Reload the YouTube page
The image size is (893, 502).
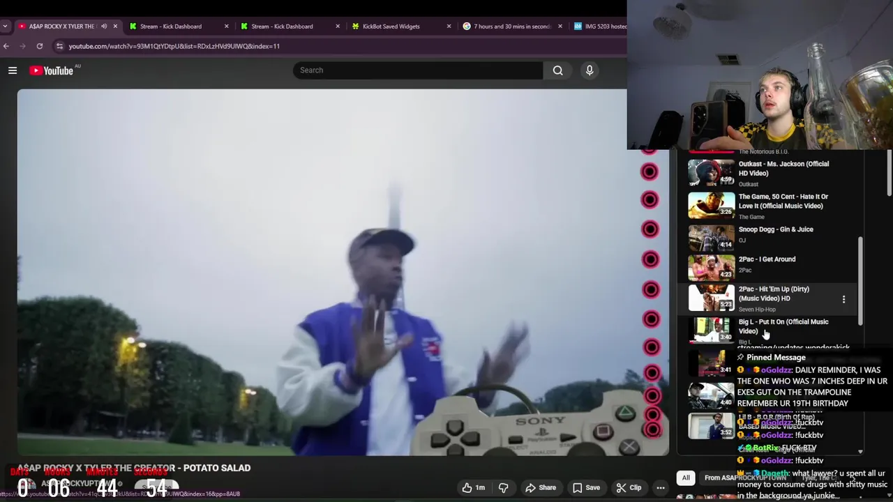click(x=40, y=46)
